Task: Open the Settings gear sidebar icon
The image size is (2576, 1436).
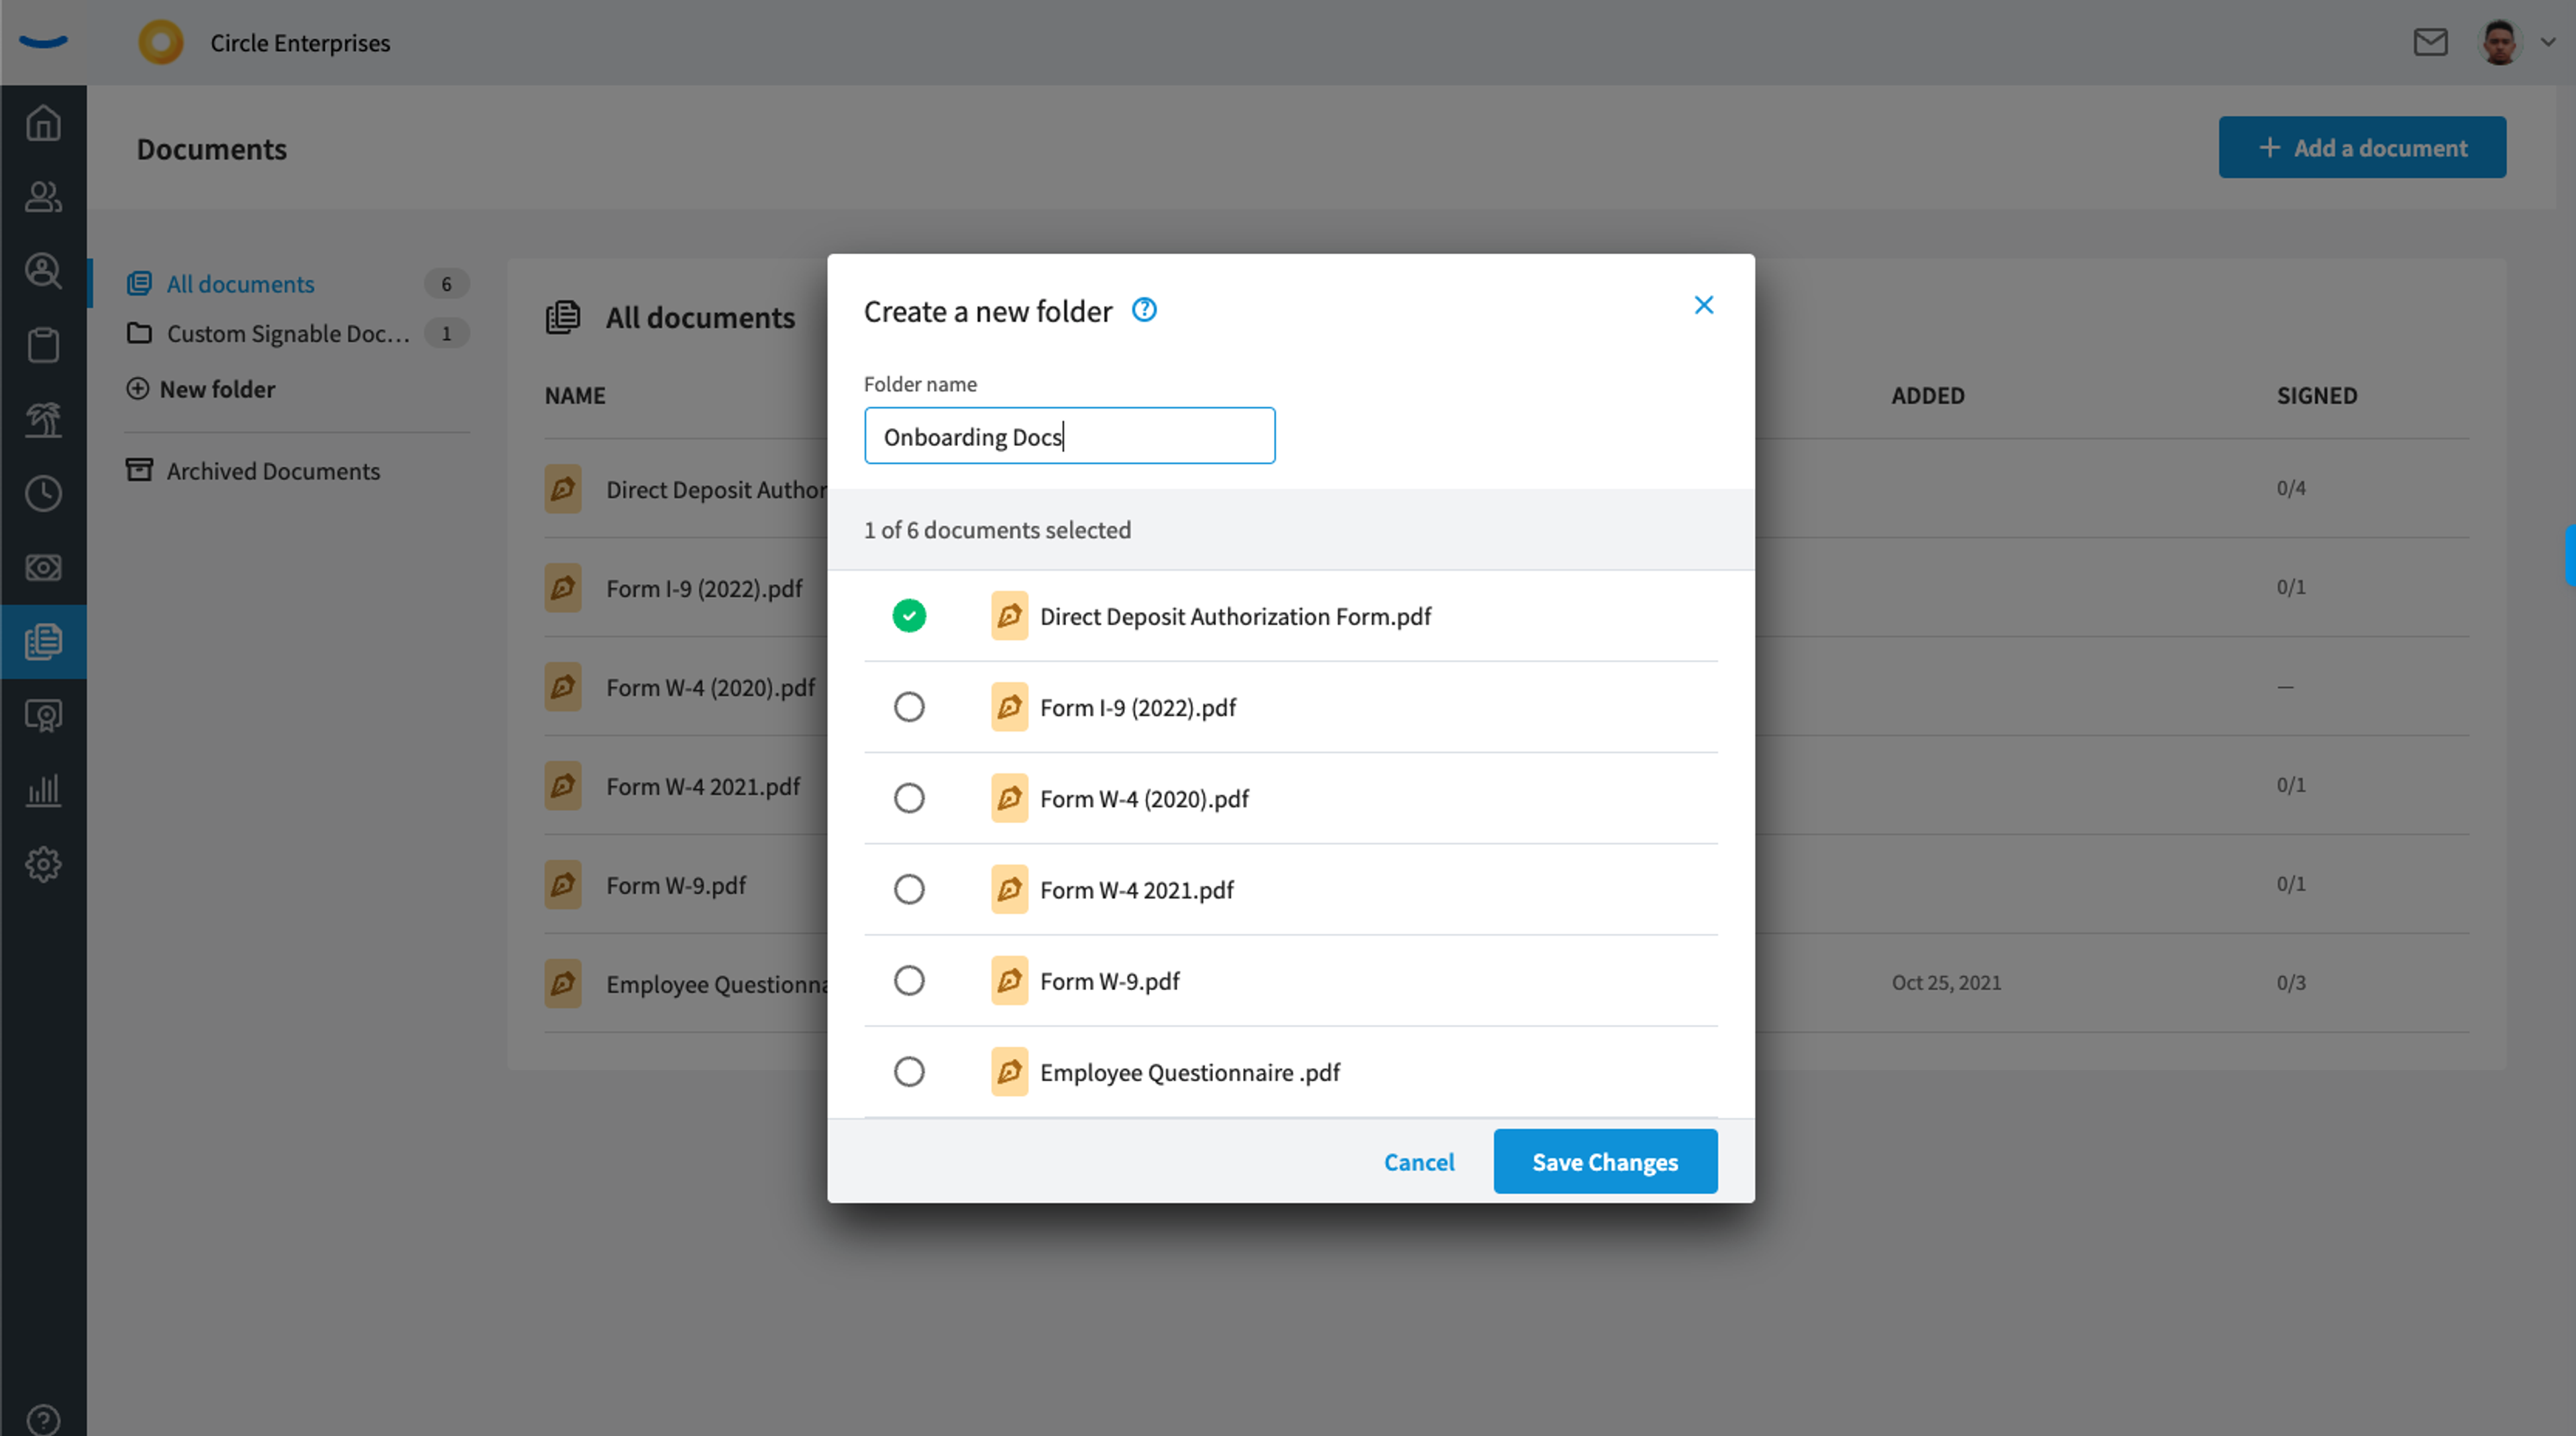Action: tap(43, 864)
